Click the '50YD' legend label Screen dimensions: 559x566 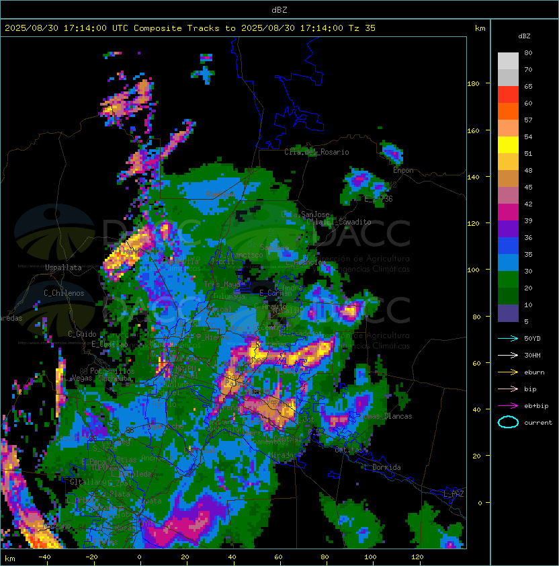point(532,339)
